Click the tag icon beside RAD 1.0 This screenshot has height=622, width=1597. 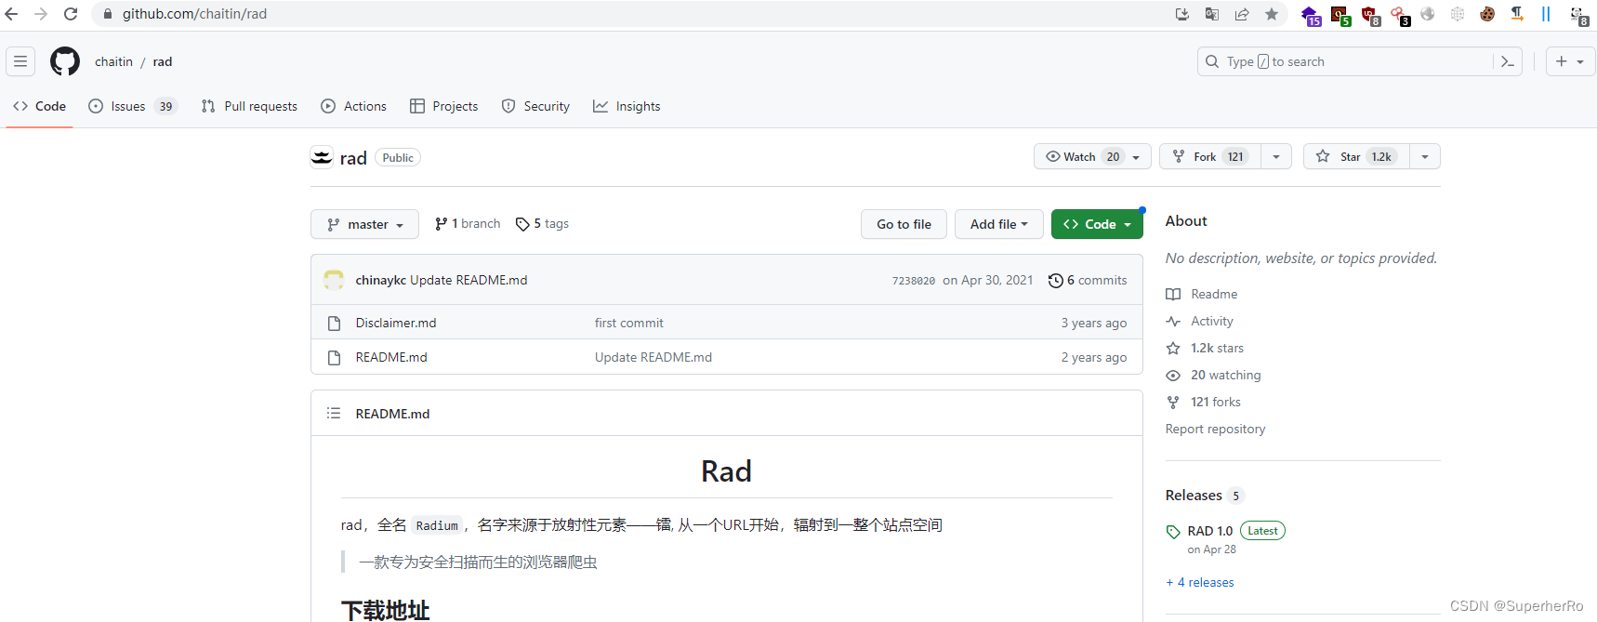click(x=1173, y=532)
